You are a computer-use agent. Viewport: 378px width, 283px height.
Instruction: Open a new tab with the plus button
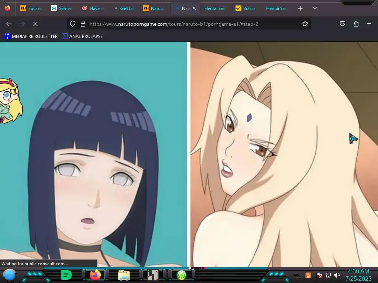click(300, 8)
